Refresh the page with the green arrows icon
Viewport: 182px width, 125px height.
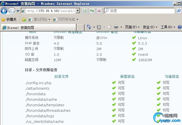coord(92,11)
